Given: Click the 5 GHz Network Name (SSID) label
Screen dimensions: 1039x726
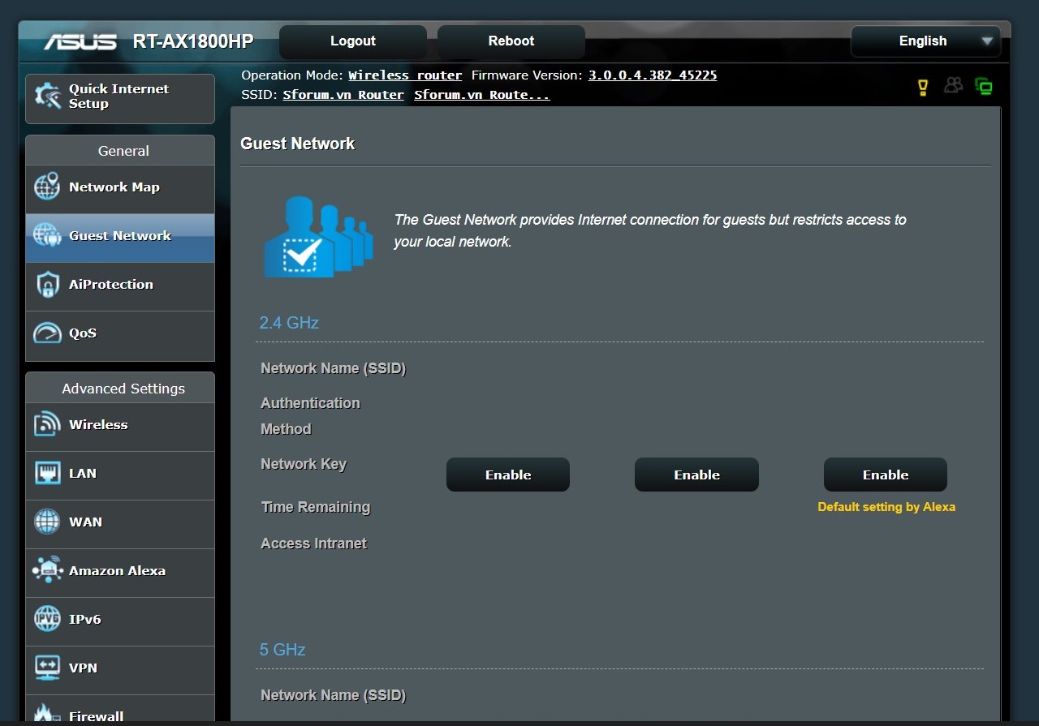Looking at the screenshot, I should click(333, 695).
